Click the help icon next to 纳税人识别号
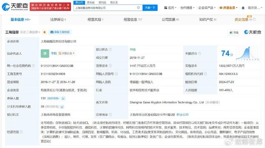 [116, 74]
